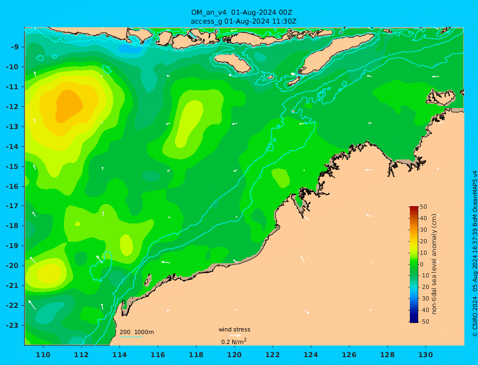The width and height of the screenshot is (478, 365).
Task: Click latitude axis label '-17'
Action: (12, 206)
